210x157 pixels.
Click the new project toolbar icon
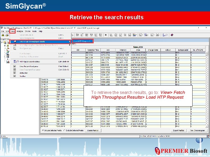(x=3, y=35)
